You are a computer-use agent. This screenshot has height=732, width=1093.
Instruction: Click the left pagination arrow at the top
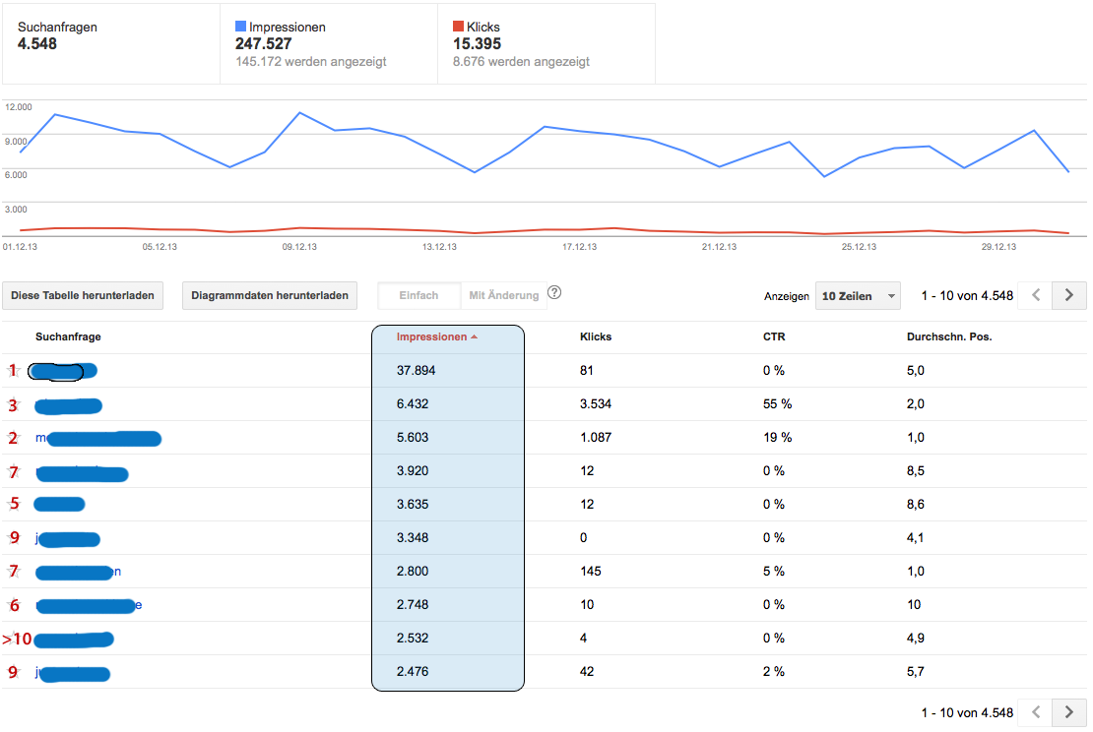point(1035,295)
